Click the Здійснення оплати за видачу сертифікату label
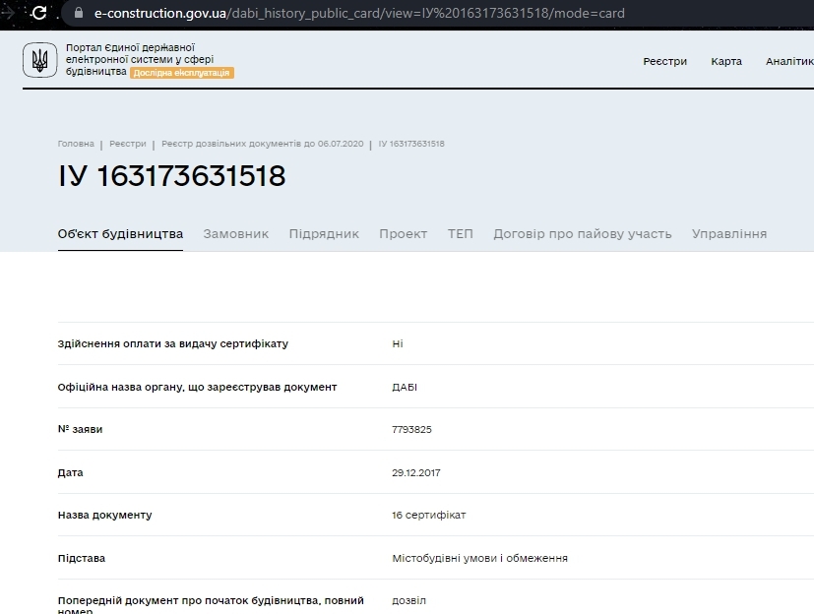This screenshot has height=614, width=814. [173, 343]
